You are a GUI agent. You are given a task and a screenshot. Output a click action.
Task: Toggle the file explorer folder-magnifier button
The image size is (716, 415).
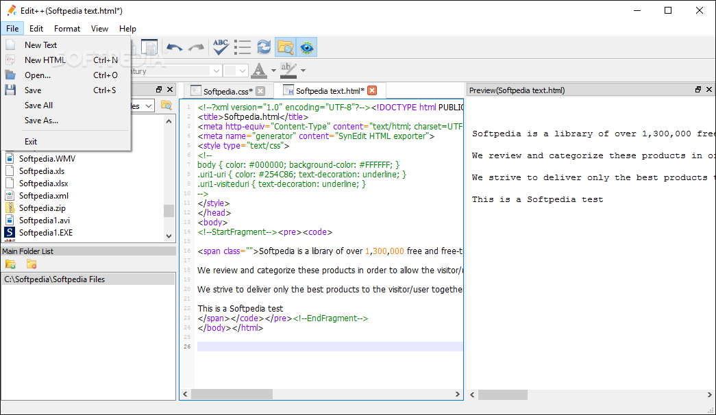click(x=286, y=47)
